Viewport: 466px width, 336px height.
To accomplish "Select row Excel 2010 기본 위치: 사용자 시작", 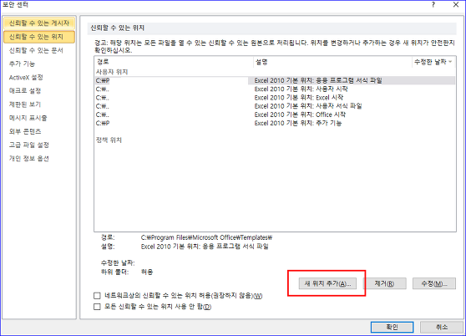I will coord(275,89).
